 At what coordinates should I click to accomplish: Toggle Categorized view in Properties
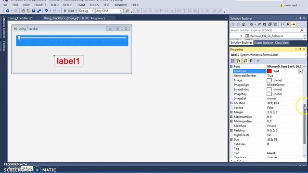pos(233,61)
